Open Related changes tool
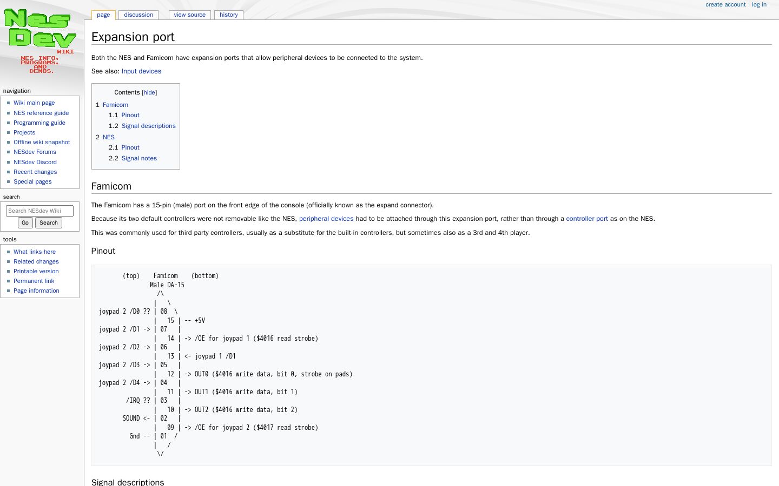The image size is (779, 486). [x=36, y=261]
